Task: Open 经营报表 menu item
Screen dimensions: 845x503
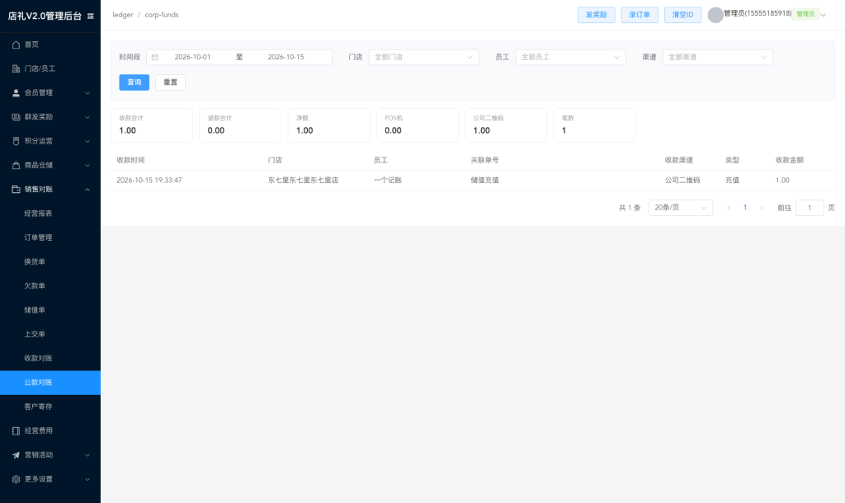Action: [50, 214]
